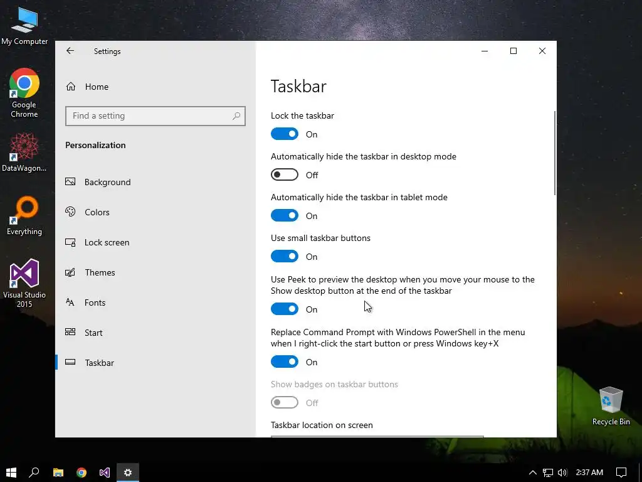Maximize the Settings window
Image resolution: width=642 pixels, height=482 pixels.
click(513, 51)
